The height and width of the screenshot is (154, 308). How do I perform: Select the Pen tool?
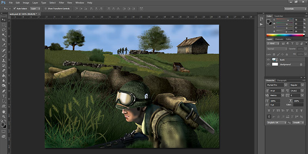(x=4, y=91)
